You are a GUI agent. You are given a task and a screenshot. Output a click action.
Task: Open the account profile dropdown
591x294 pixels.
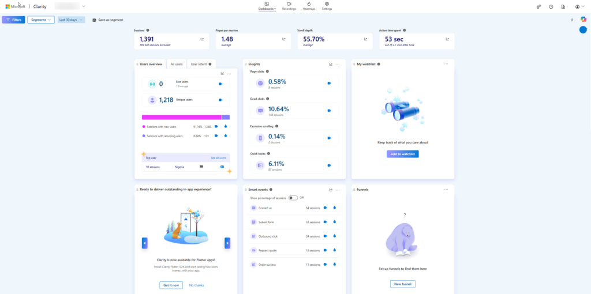click(579, 7)
